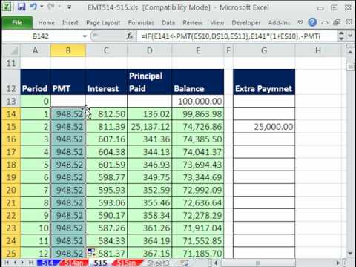Click the Select All corner triangle
Image resolution: width=356 pixels, height=267 pixels.
[x=11, y=50]
